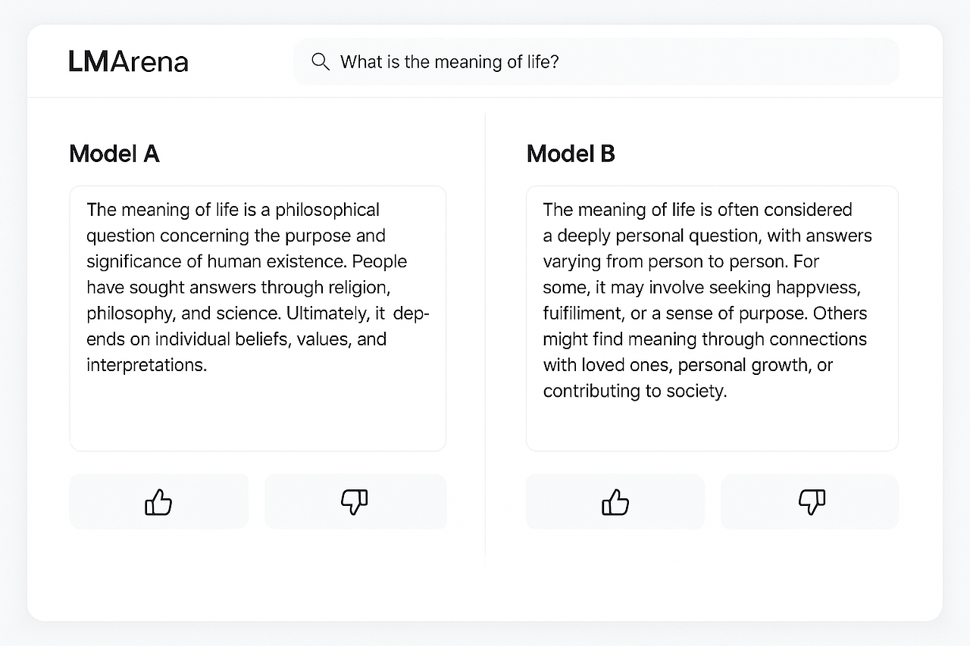Click "contributing to society." in Model B's response

click(634, 392)
